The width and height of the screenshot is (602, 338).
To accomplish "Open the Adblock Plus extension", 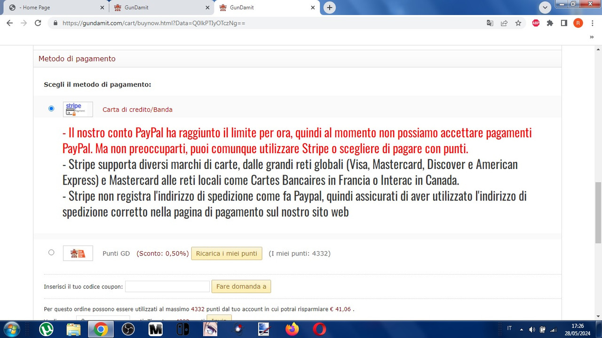I will [x=536, y=23].
